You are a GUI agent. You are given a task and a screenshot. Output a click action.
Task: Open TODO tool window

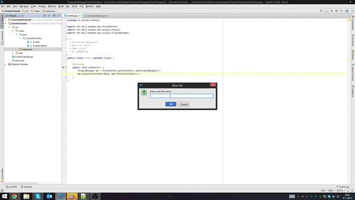pyautogui.click(x=12, y=187)
